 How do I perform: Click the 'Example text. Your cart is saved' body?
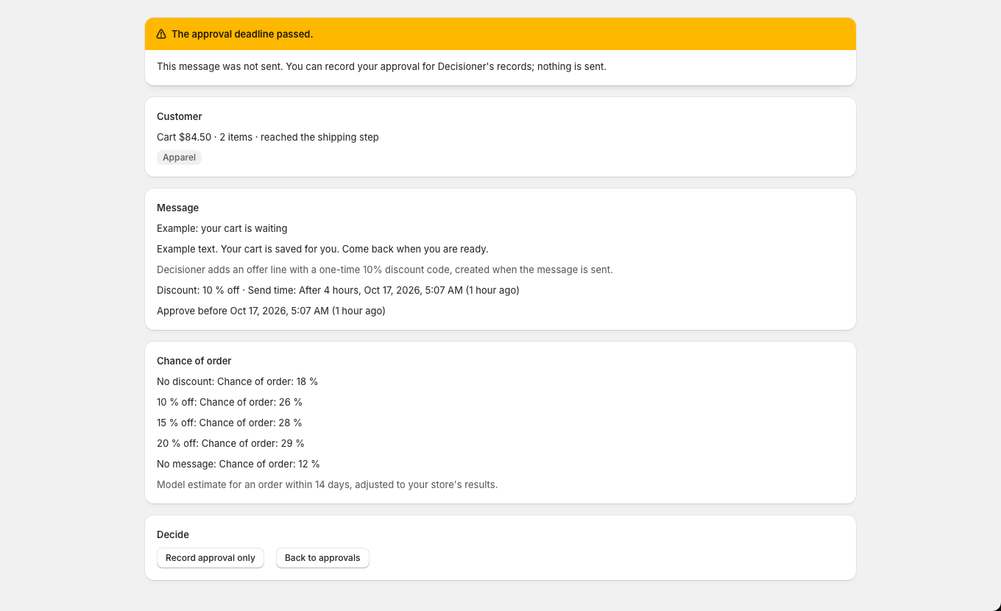point(322,249)
